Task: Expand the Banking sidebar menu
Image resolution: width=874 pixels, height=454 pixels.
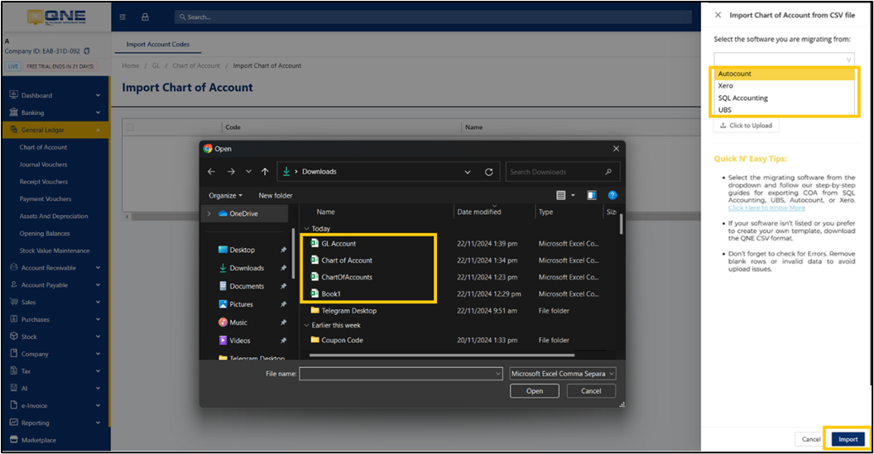Action: [x=55, y=112]
